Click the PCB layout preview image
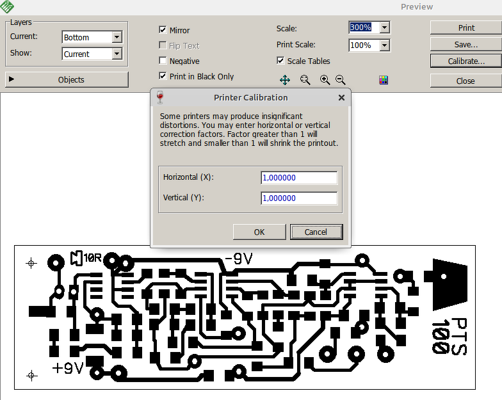Image resolution: width=502 pixels, height=400 pixels. point(245,317)
